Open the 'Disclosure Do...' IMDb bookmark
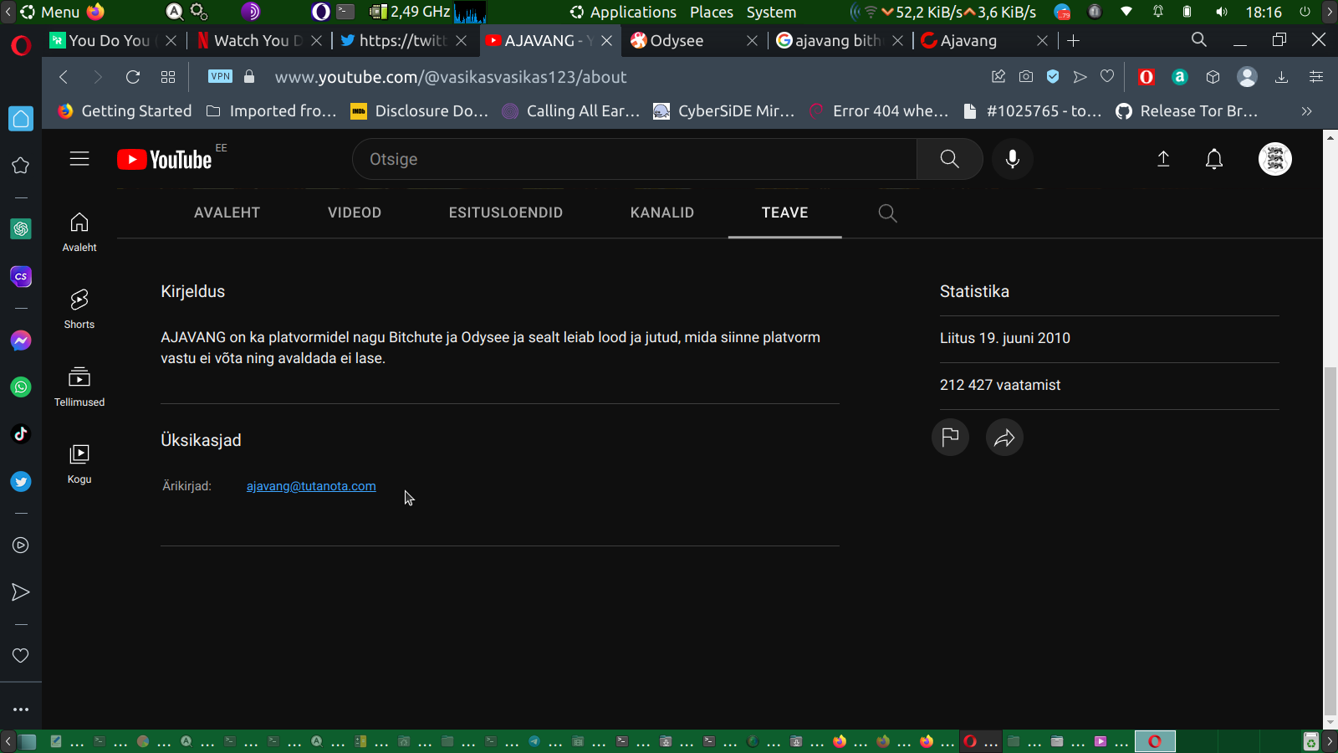 [420, 111]
